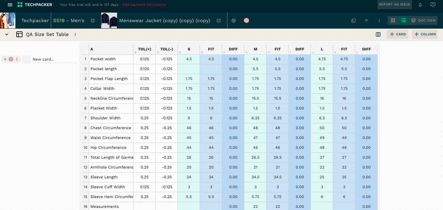Click the Column add button
Screen dimensions: 443x210
point(425,34)
